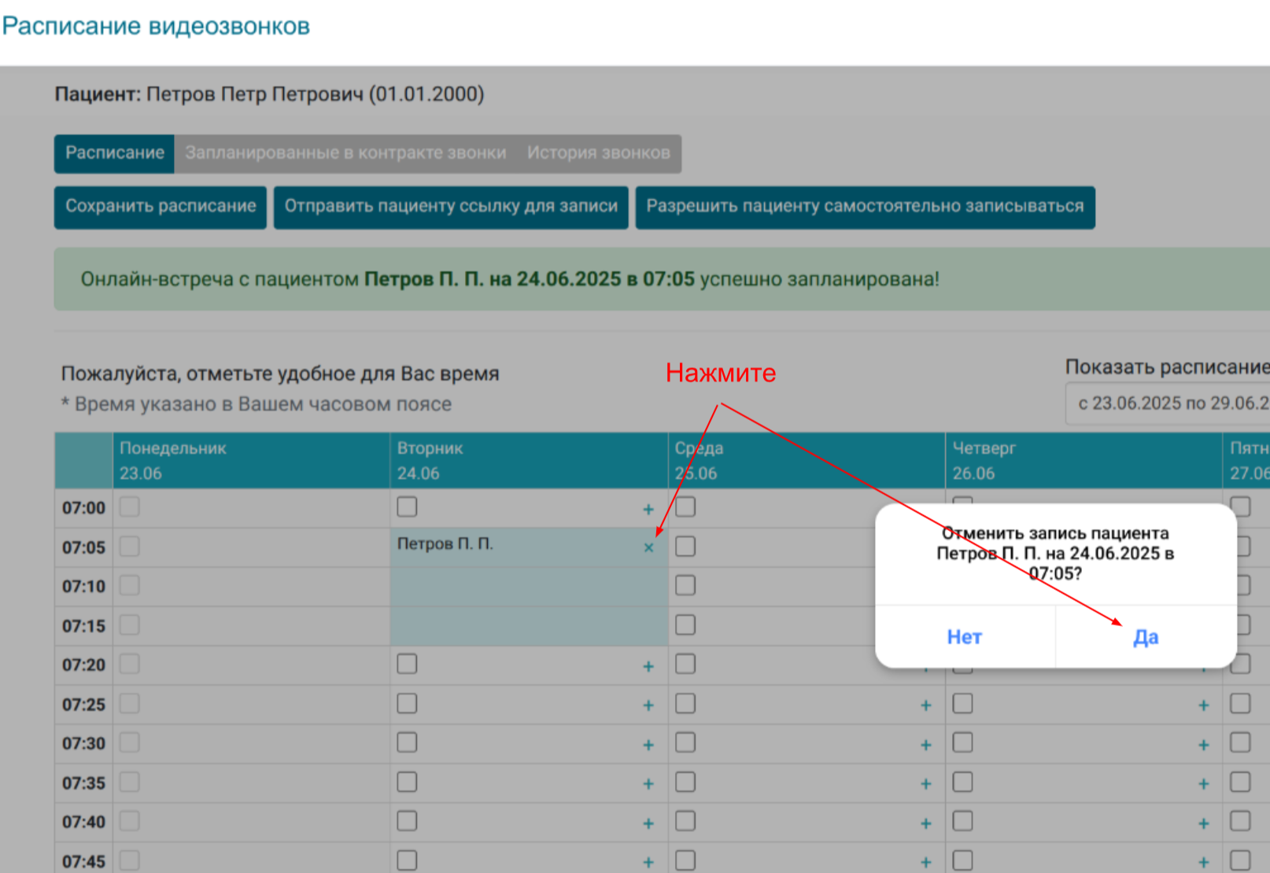Tick the Wednesday 07:05 checkbox

tap(685, 547)
